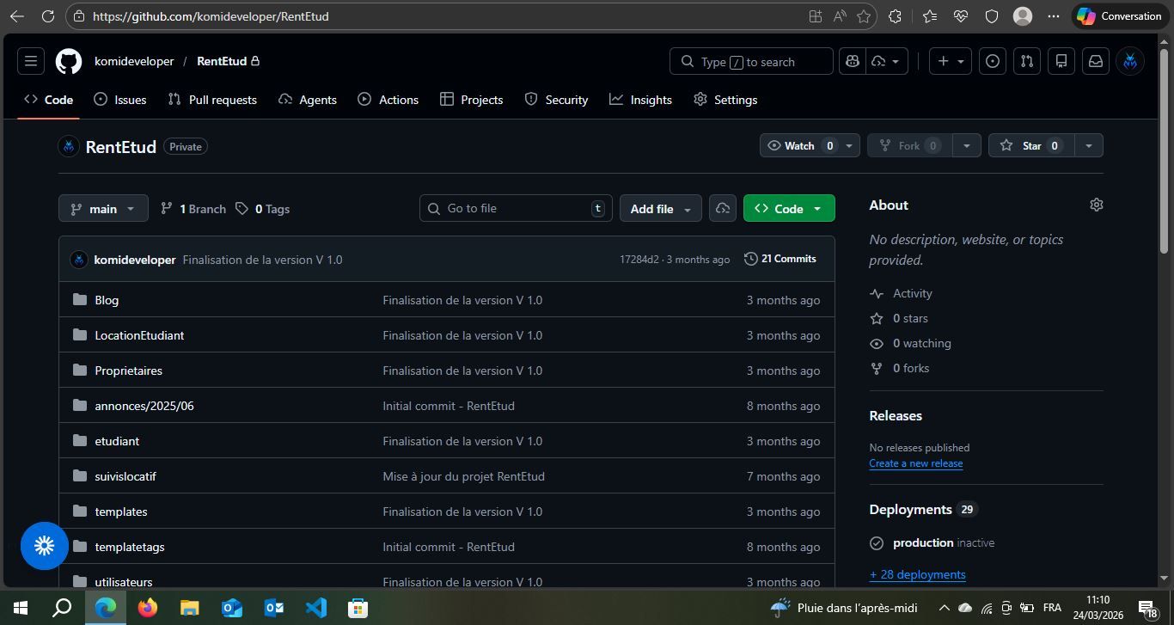This screenshot has height=625, width=1174.
Task: Open the notifications inbox icon
Action: [x=1096, y=61]
